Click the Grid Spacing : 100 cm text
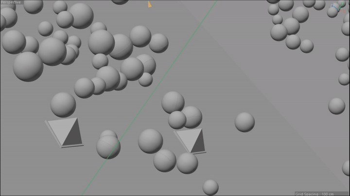The image size is (350, 196). [315, 194]
